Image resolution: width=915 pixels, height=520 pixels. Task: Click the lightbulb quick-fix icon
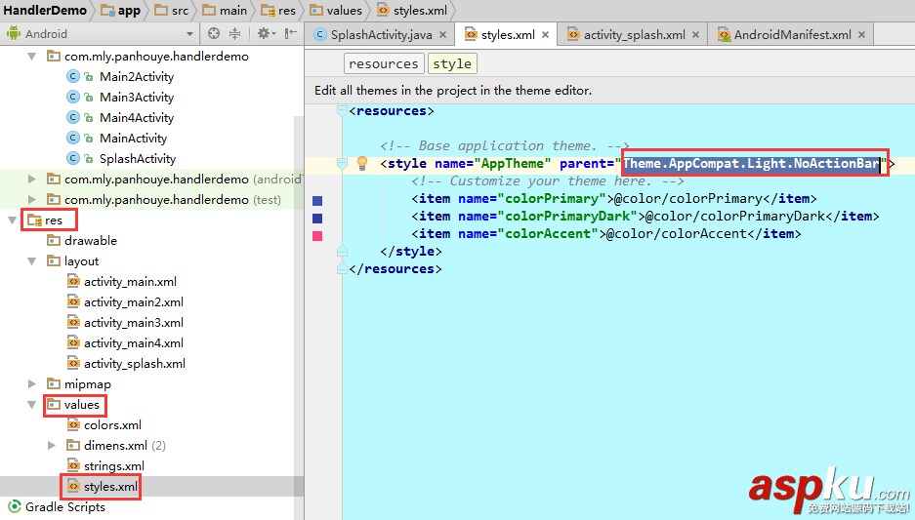362,163
